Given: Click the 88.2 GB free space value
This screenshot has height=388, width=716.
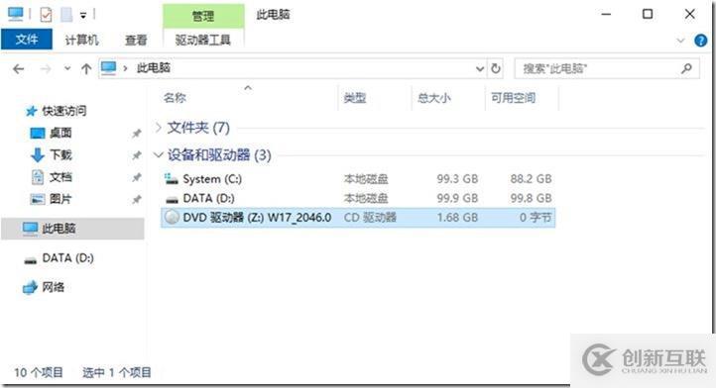Looking at the screenshot, I should 532,179.
